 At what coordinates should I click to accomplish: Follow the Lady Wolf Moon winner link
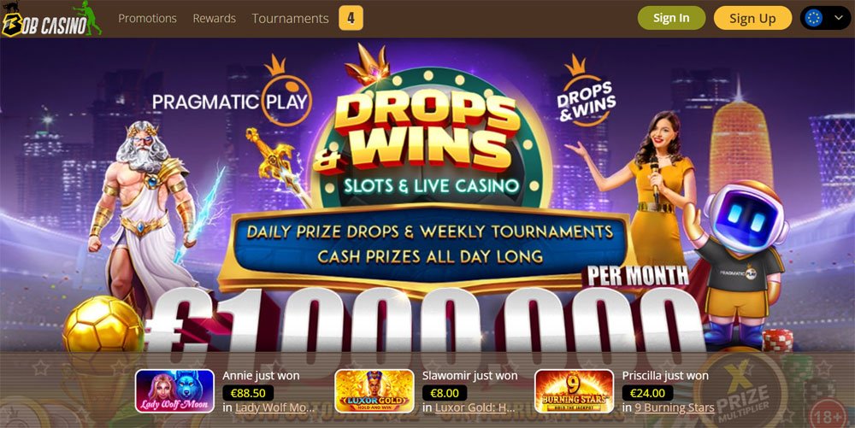click(x=274, y=407)
